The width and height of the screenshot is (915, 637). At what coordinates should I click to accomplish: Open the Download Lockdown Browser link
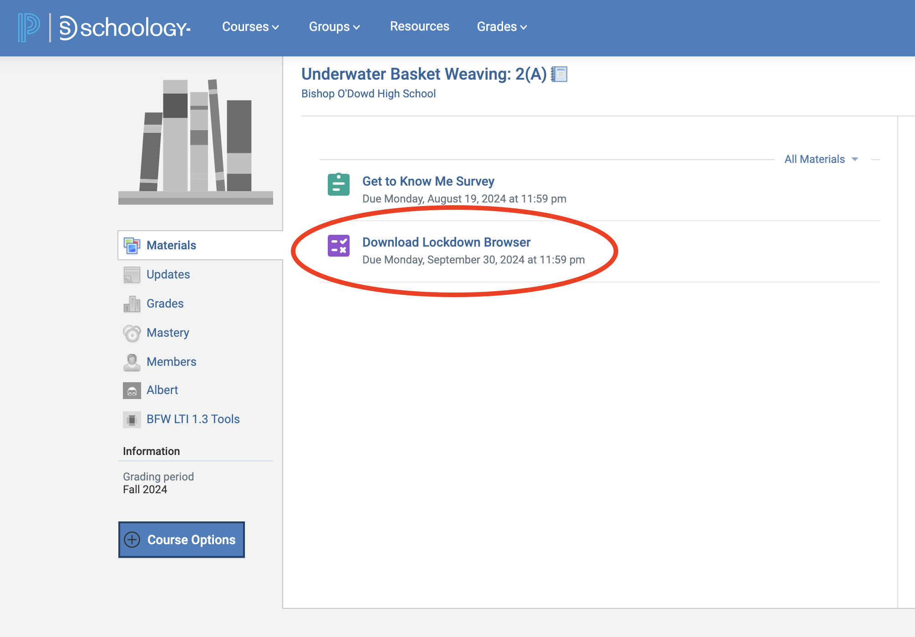coord(446,242)
